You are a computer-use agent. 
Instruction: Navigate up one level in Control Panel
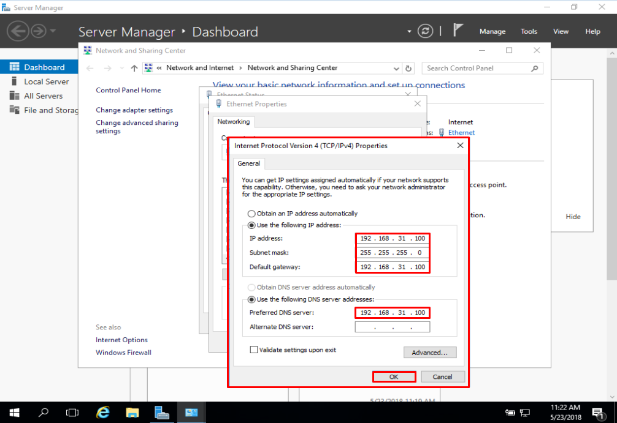[133, 68]
